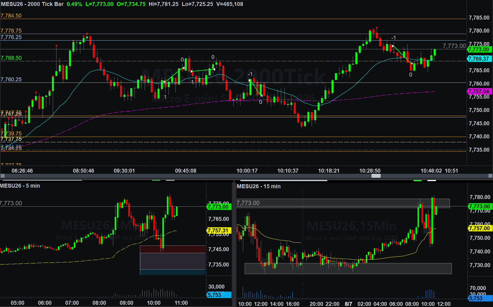Click the 7,785.00 price axis label on tick chart
The height and width of the screenshot is (307, 493).
[x=479, y=18]
